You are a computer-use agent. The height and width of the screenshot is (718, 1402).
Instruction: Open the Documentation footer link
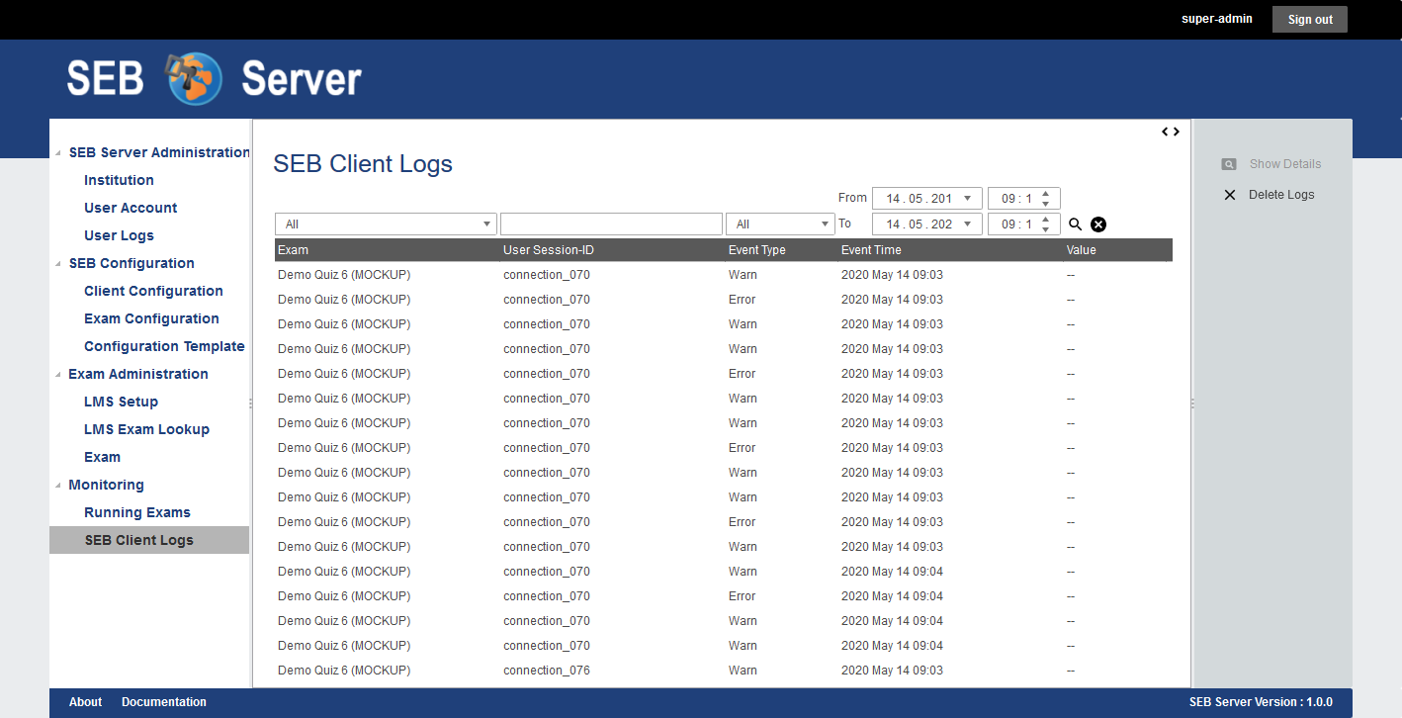[x=164, y=702]
